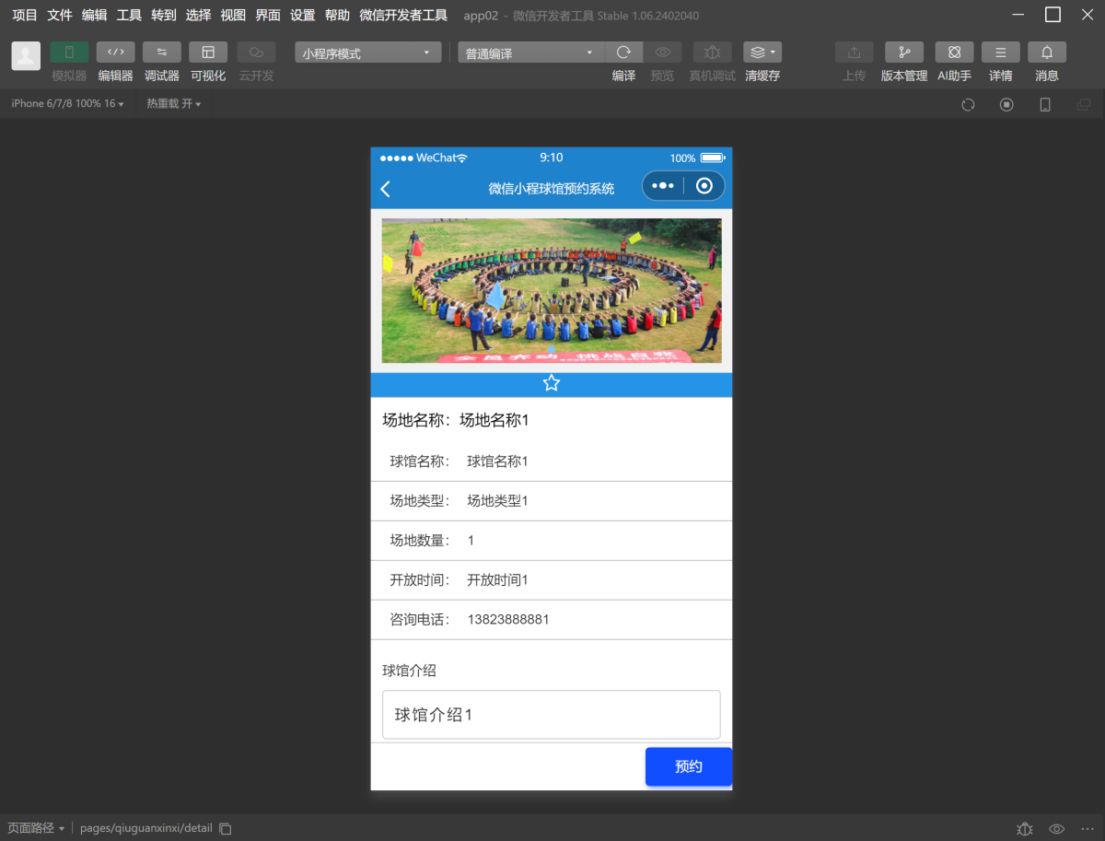Open Version Management in the toolbar
This screenshot has height=841, width=1105.
point(903,53)
